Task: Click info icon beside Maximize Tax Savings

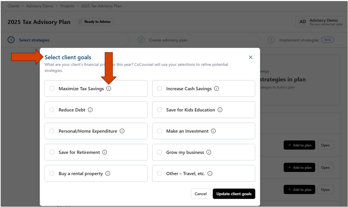Action: 109,89
